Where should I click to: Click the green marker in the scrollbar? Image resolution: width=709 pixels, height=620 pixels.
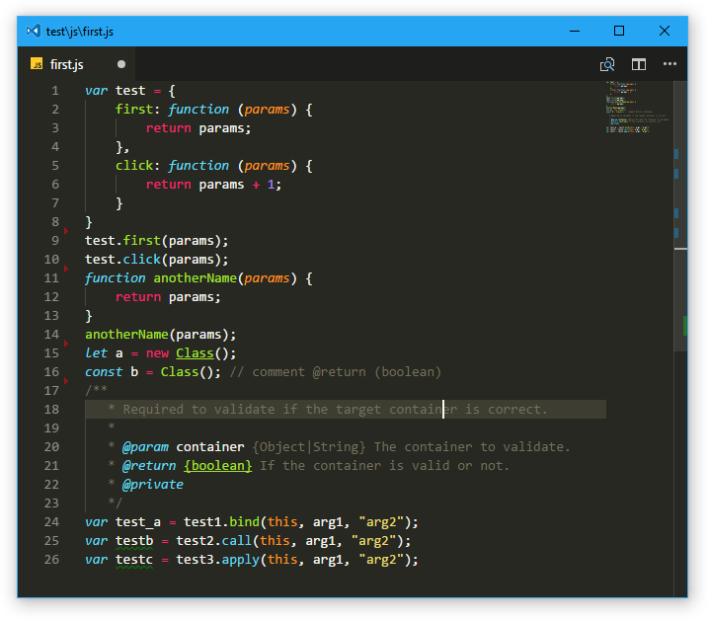685,326
